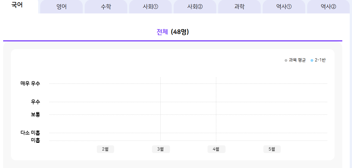Toggle the 2-1반 legend series
Screen dimensions: 352x168
point(318,60)
